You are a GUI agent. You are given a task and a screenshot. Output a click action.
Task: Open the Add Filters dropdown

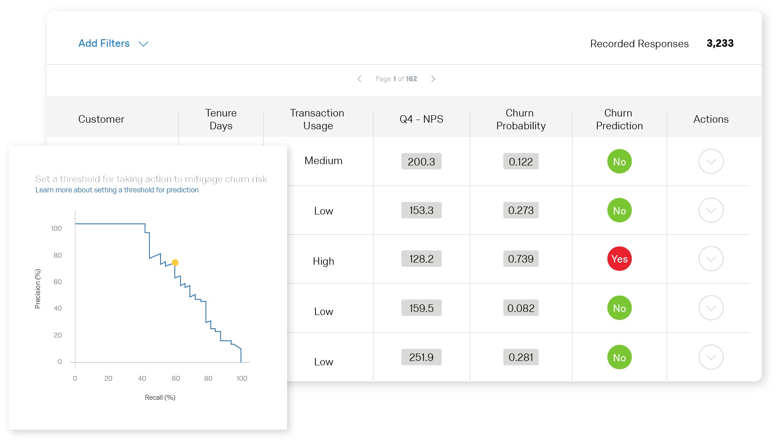[x=113, y=44]
